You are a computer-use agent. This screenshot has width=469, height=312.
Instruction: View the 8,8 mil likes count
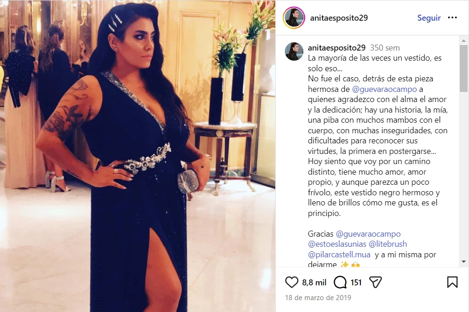tap(314, 283)
